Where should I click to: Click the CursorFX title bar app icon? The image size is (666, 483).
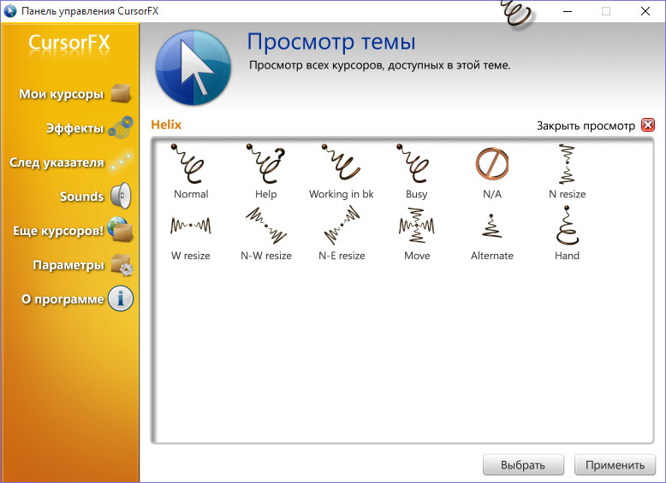[x=9, y=11]
